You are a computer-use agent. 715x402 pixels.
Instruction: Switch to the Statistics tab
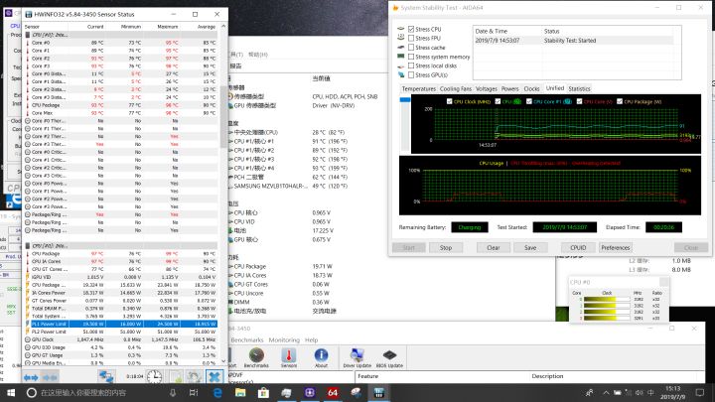pyautogui.click(x=580, y=89)
